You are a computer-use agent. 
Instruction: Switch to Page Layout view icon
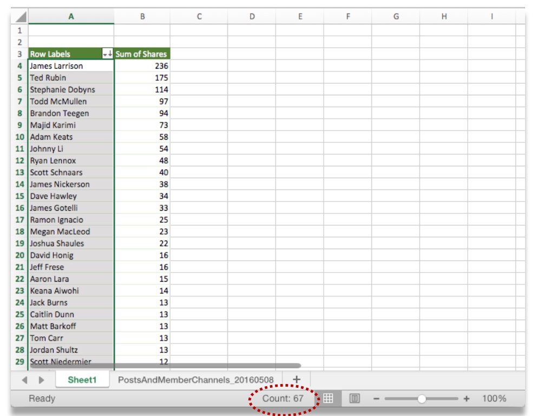tap(354, 398)
